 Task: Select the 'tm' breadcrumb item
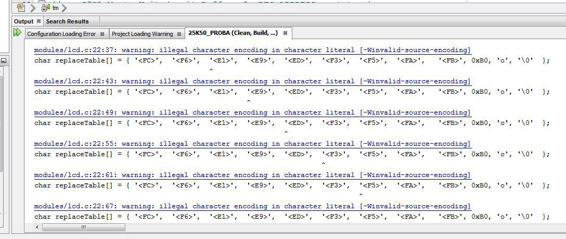point(55,8)
